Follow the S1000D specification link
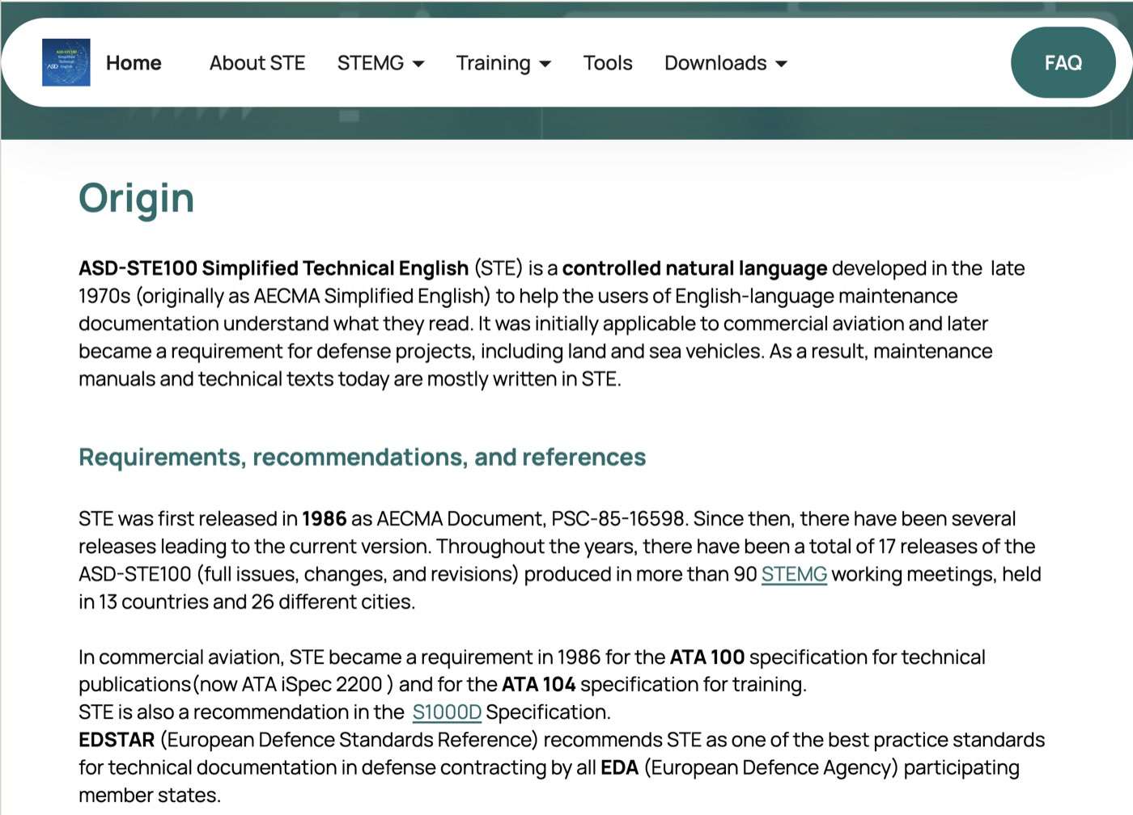 coord(447,712)
